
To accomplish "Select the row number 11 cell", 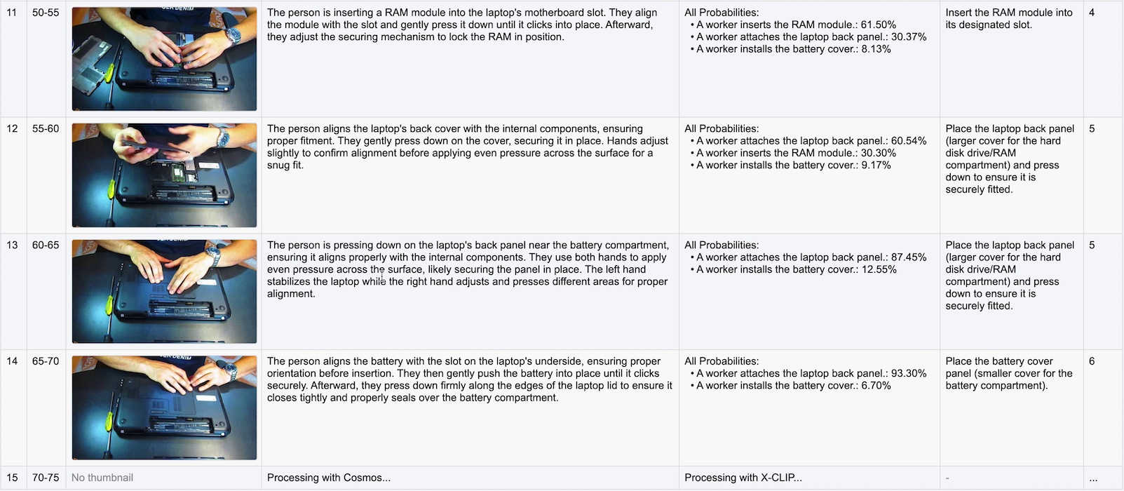I will pyautogui.click(x=12, y=13).
